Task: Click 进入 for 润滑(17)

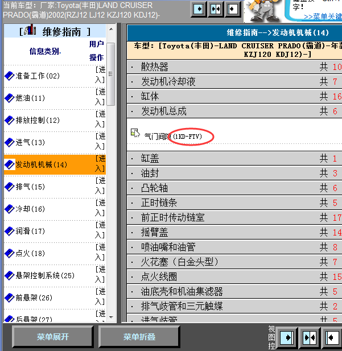Action: point(100,230)
